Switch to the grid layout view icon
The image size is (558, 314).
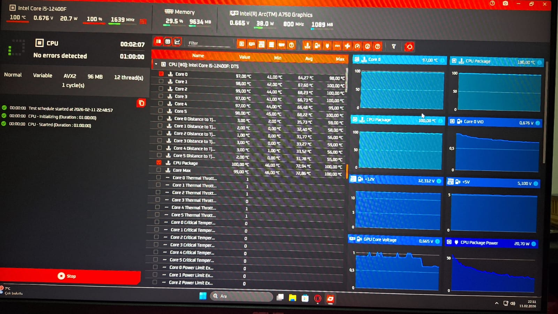pos(168,42)
